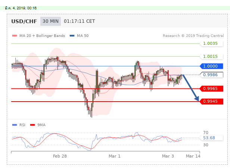Select the 1.0035 resistance level label
The image size is (230, 168).
(x=211, y=43)
